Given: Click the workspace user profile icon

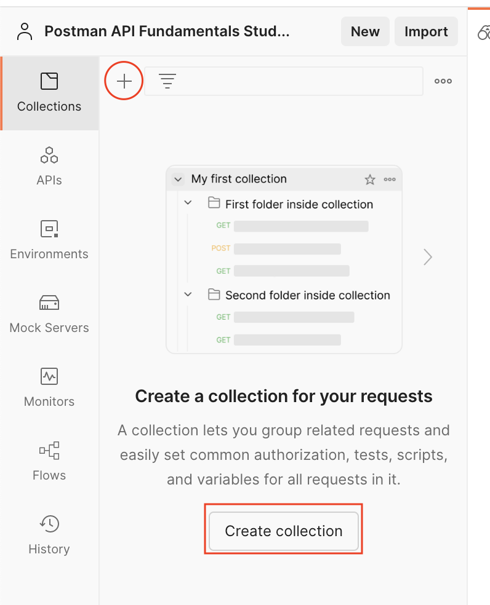Looking at the screenshot, I should tap(25, 32).
